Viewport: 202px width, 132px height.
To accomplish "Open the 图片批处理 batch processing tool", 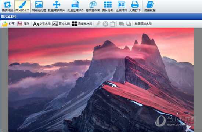I will click(x=39, y=7).
